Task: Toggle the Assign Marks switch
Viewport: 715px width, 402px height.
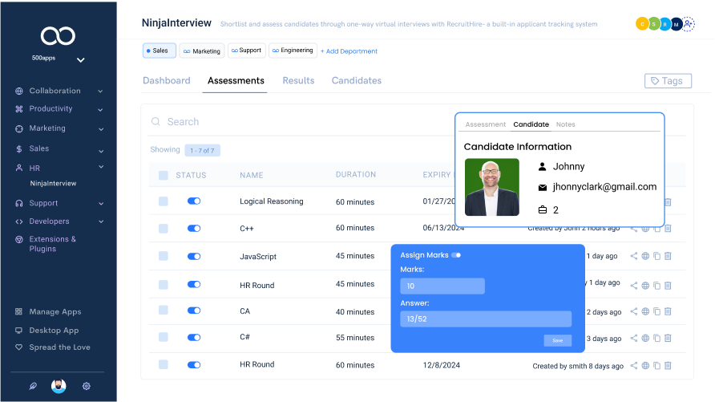Action: pyautogui.click(x=456, y=255)
